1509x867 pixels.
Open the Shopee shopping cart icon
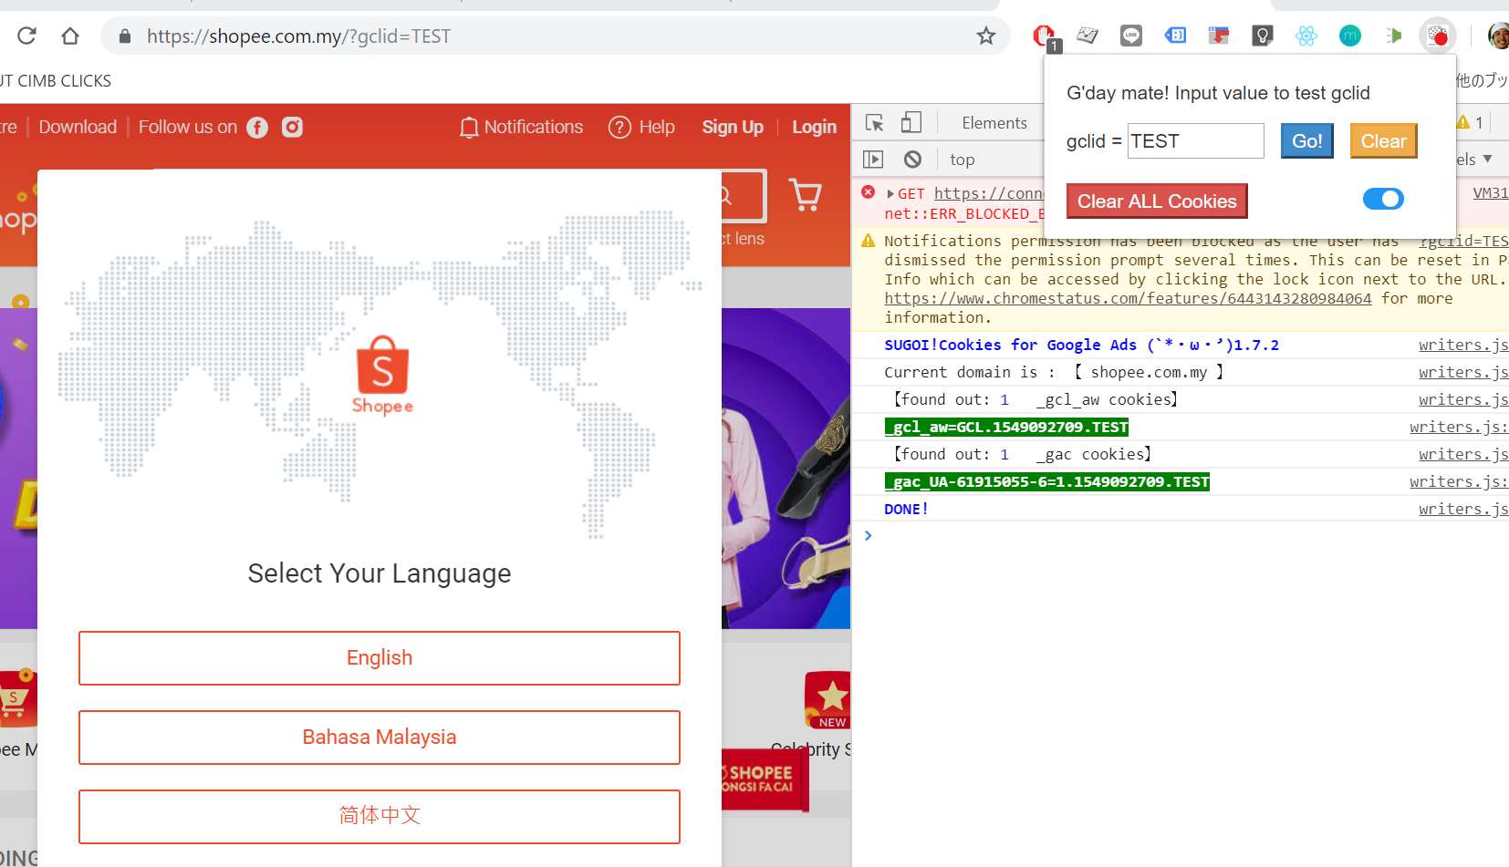(805, 195)
